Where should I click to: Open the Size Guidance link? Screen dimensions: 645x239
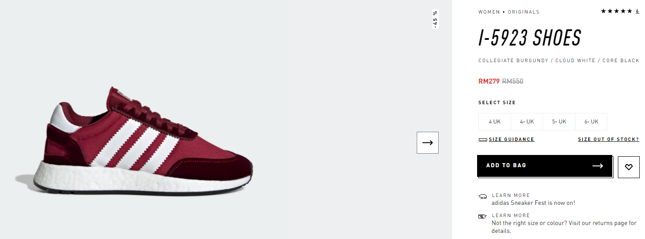pyautogui.click(x=512, y=139)
